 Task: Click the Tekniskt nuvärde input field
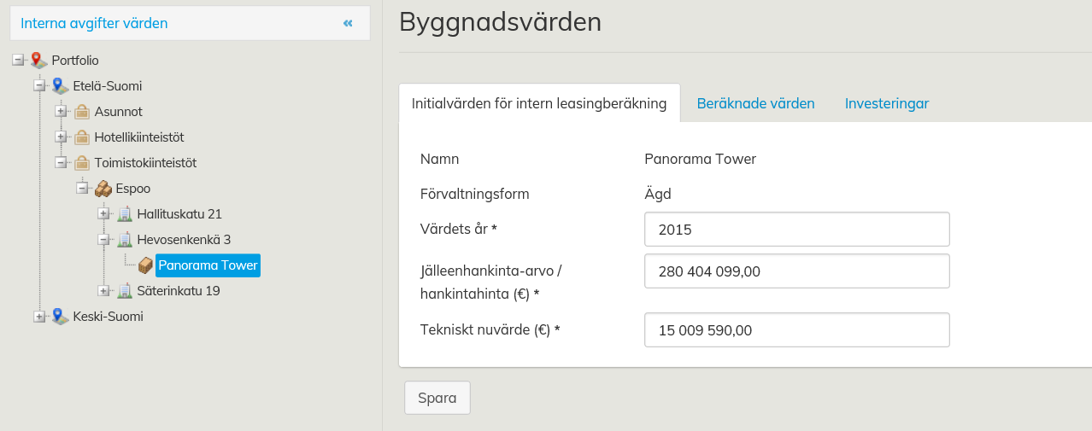coord(796,330)
